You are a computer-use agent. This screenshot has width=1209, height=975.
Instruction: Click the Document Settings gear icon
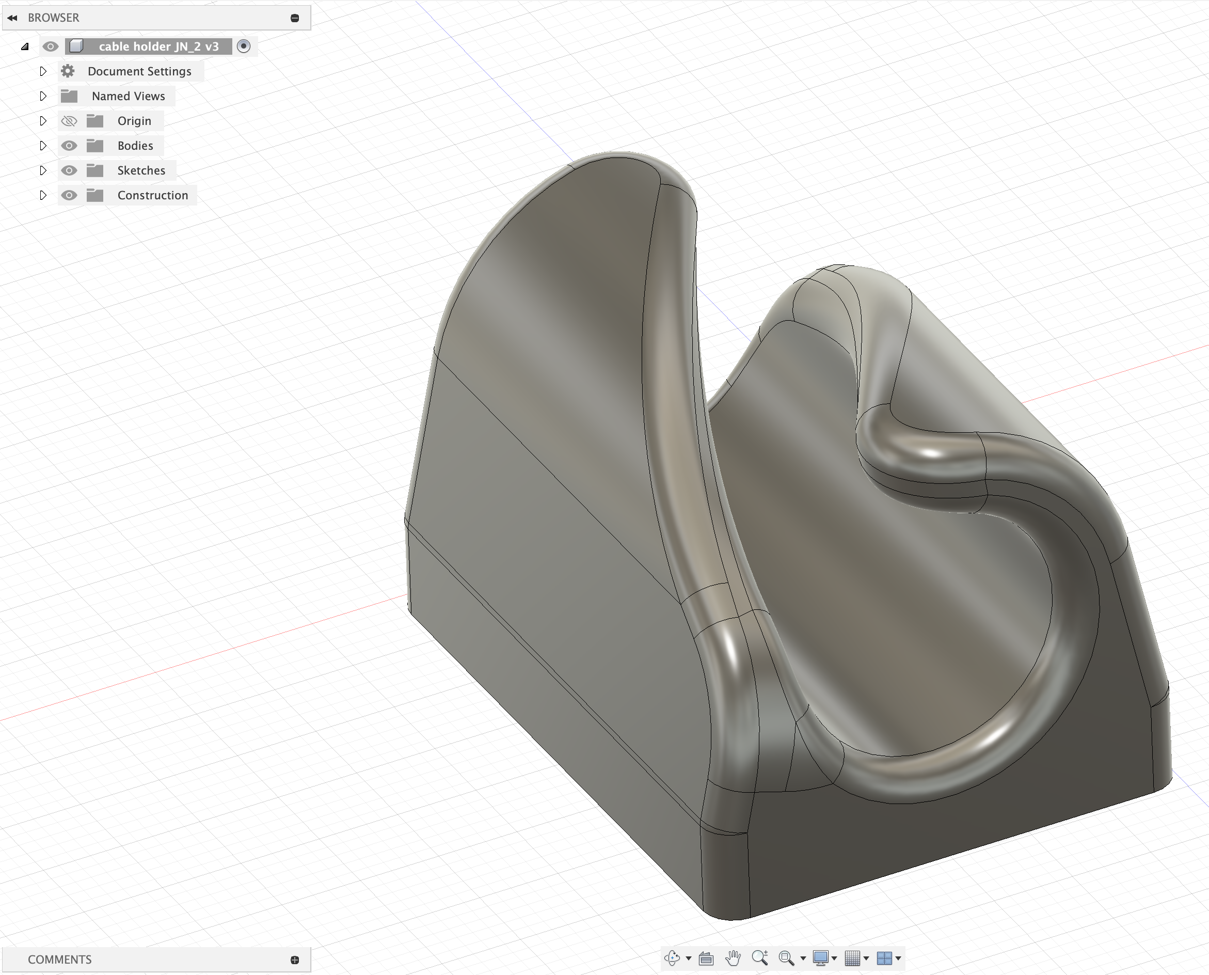pyautogui.click(x=68, y=71)
